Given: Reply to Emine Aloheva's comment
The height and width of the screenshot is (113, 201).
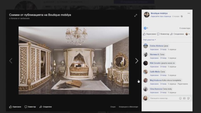Looking at the screenshot, I should tap(163, 50).
